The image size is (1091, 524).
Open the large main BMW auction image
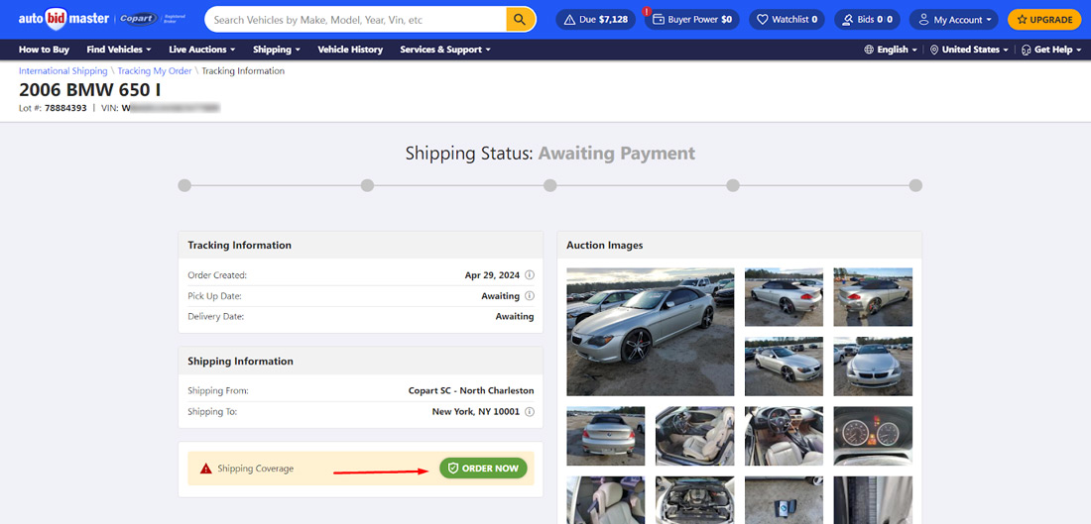[x=651, y=332]
